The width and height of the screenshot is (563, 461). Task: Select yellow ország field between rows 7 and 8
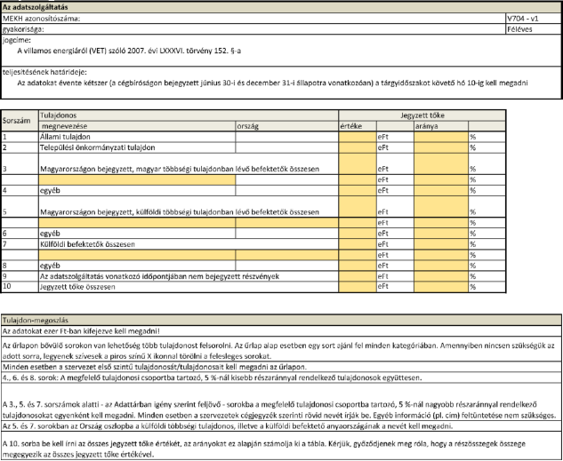tap(287, 255)
